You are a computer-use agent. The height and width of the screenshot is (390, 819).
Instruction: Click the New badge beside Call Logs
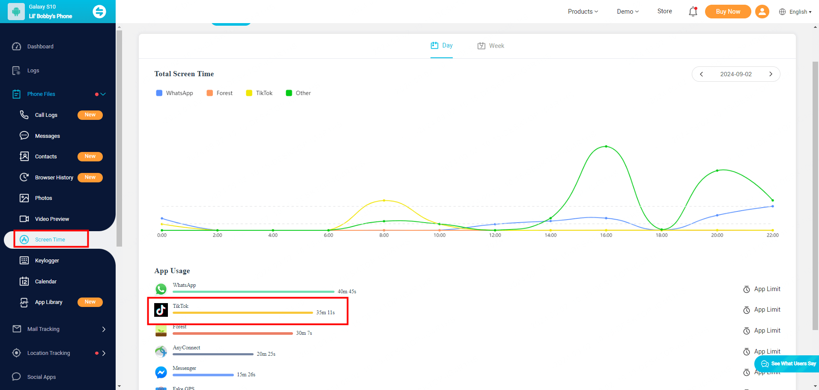point(90,115)
